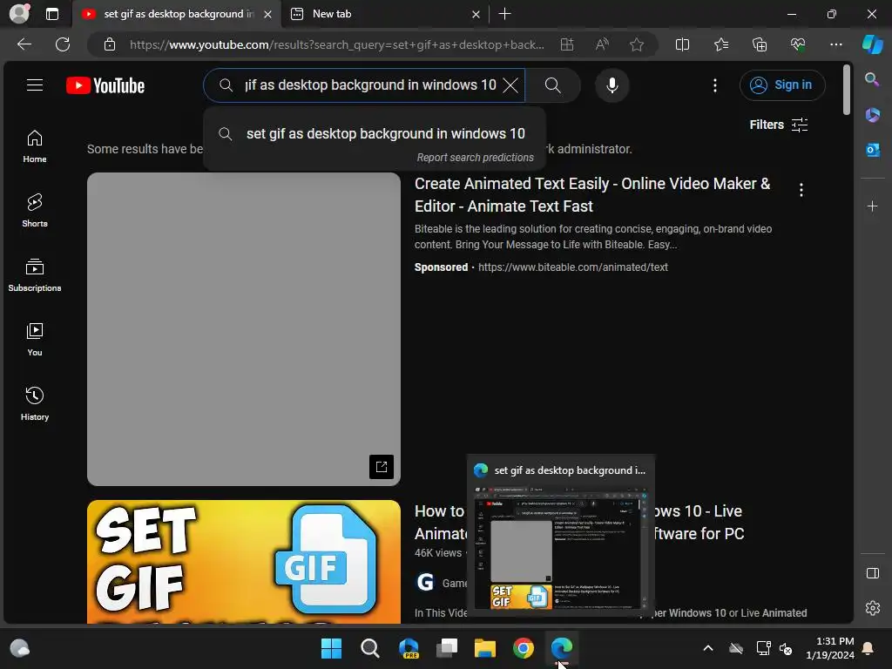Open the YouTube hamburger guide menu
The width and height of the screenshot is (892, 669).
pos(35,85)
